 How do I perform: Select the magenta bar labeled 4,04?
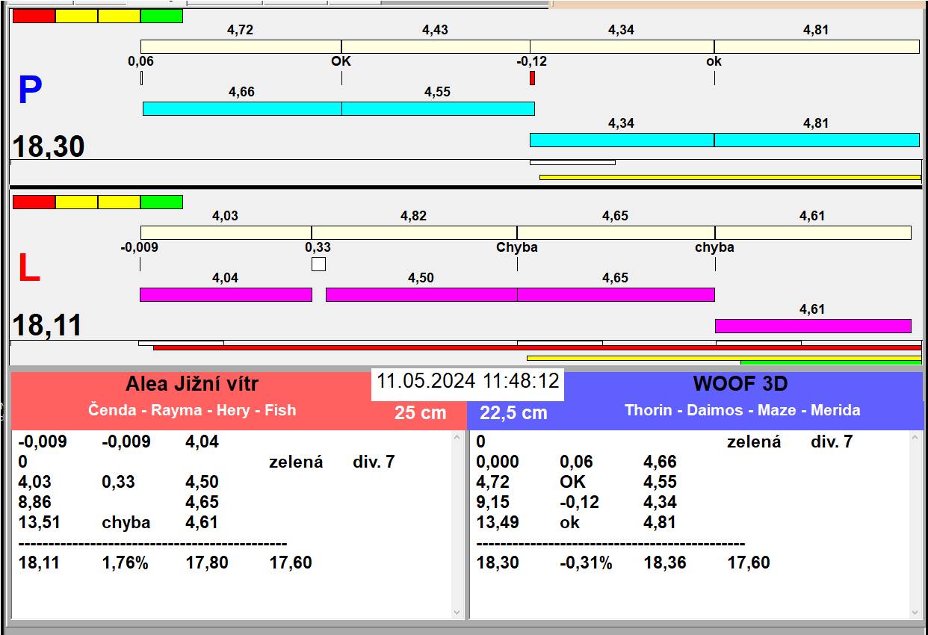[226, 294]
